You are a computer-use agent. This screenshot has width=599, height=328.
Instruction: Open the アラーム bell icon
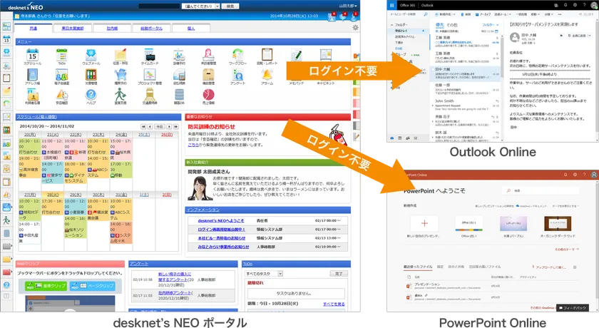(x=267, y=75)
